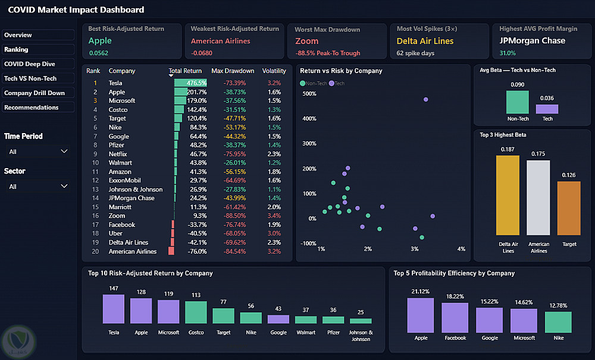Image resolution: width=595 pixels, height=360 pixels.
Task: Select the American Airlines table row
Action: [x=186, y=251]
